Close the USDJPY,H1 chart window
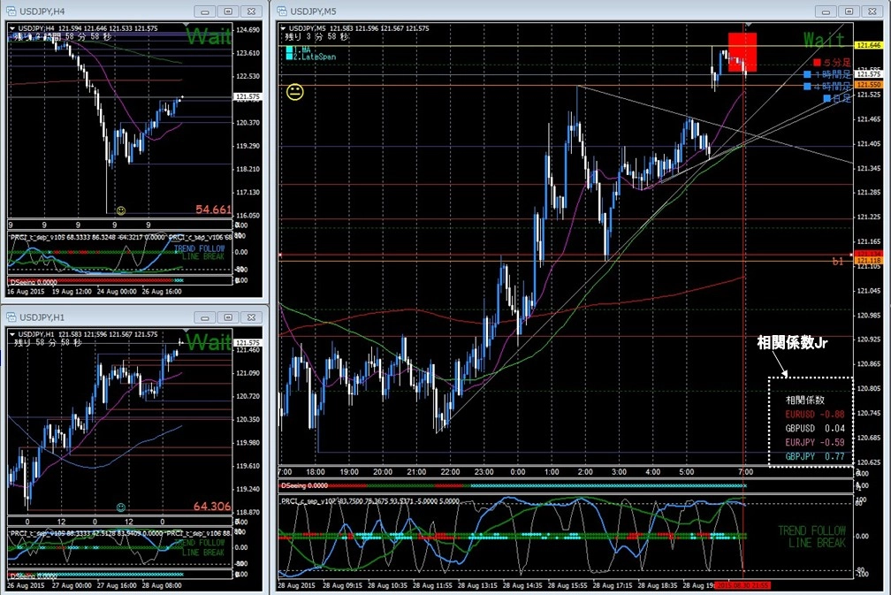Viewport: 891px width, 595px height. tap(251, 317)
